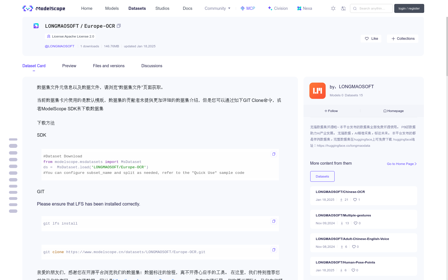Click 'Models 0 Datasets 15' text
448x280 pixels.
346,95
